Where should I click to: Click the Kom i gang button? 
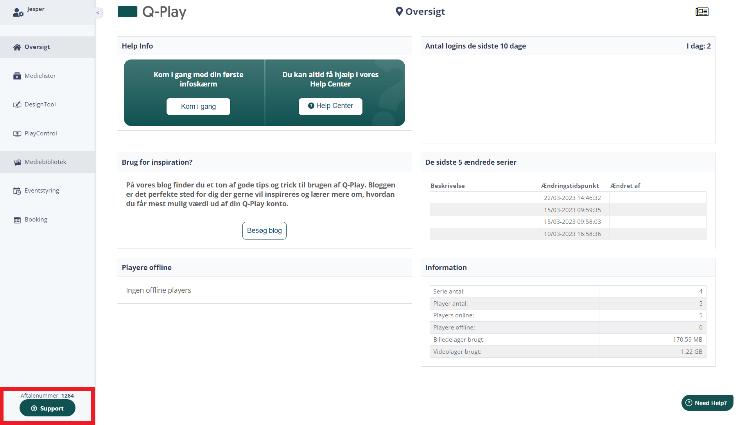pyautogui.click(x=198, y=106)
